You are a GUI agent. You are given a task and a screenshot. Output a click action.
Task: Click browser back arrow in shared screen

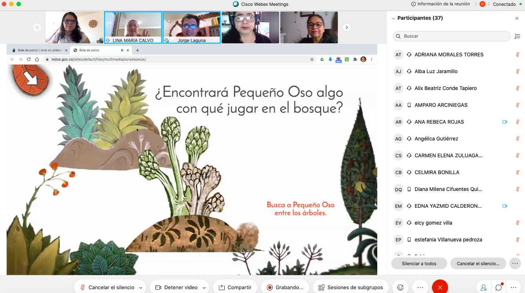12,59
